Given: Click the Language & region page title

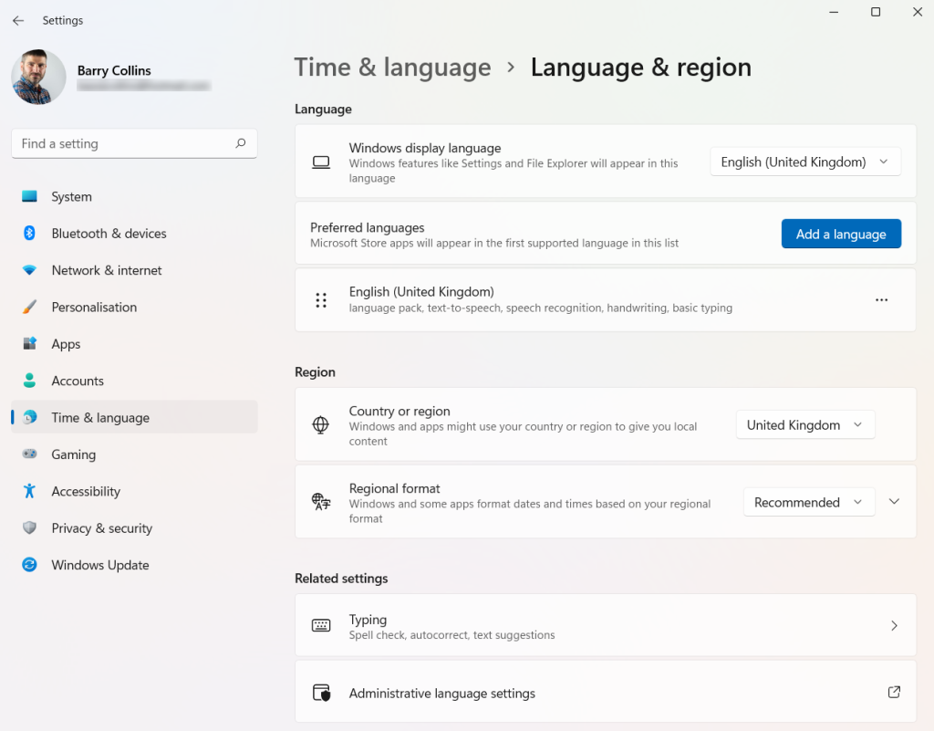Looking at the screenshot, I should (x=641, y=68).
